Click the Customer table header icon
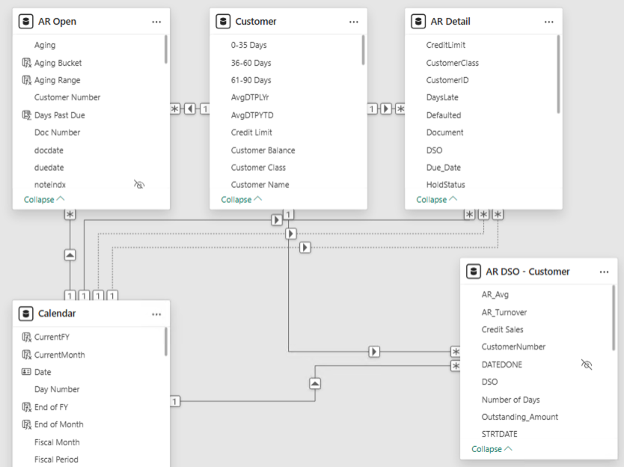This screenshot has width=624, height=467. 223,22
